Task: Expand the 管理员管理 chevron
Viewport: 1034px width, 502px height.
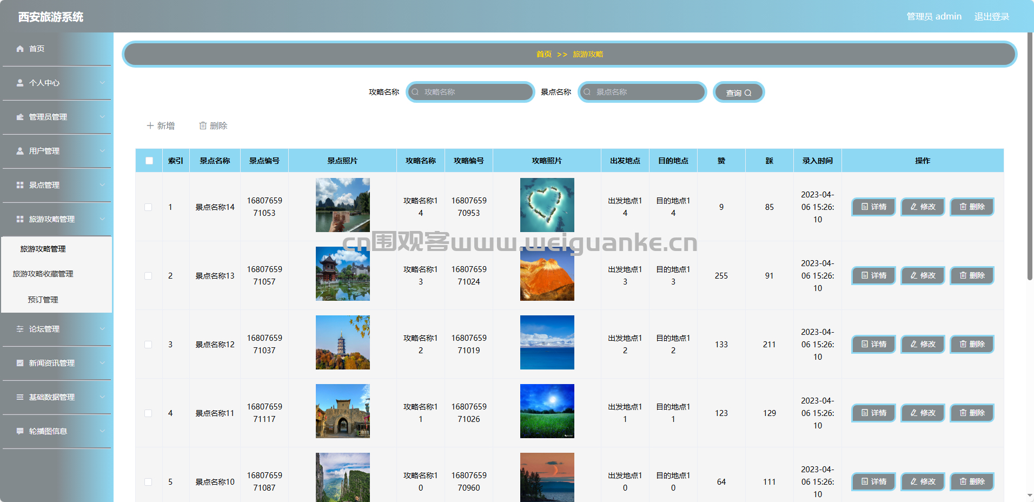Action: 102,117
